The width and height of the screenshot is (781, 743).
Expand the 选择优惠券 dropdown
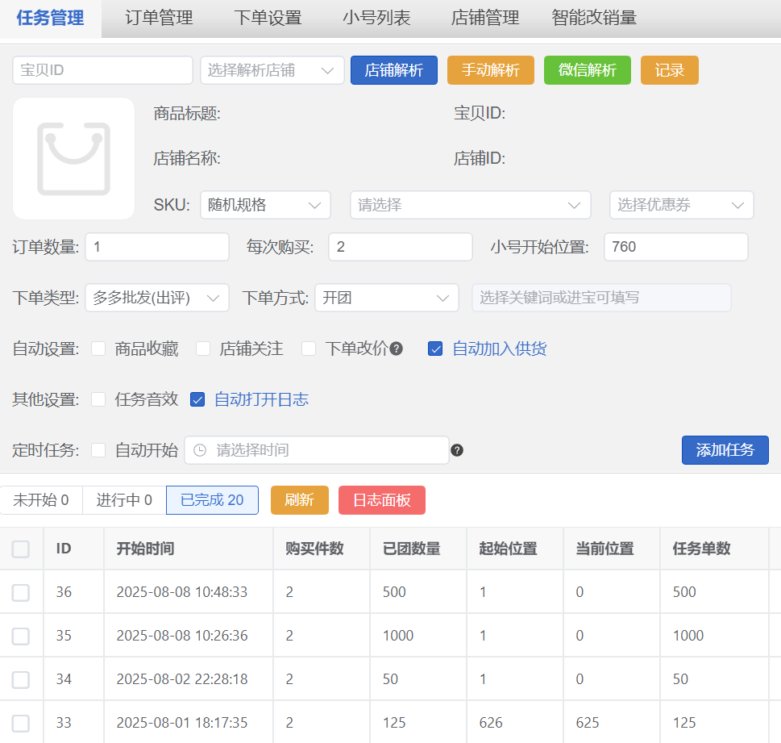tap(681, 205)
